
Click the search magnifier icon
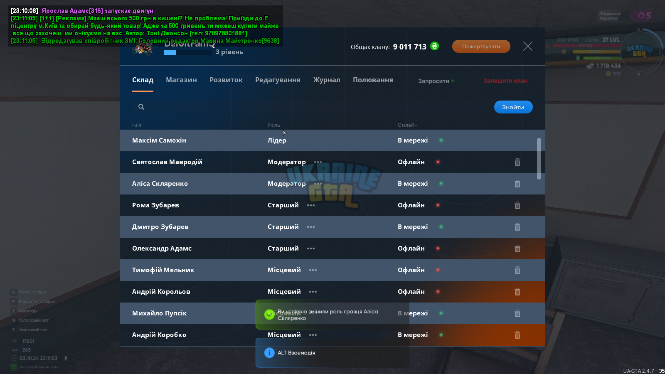tap(141, 107)
